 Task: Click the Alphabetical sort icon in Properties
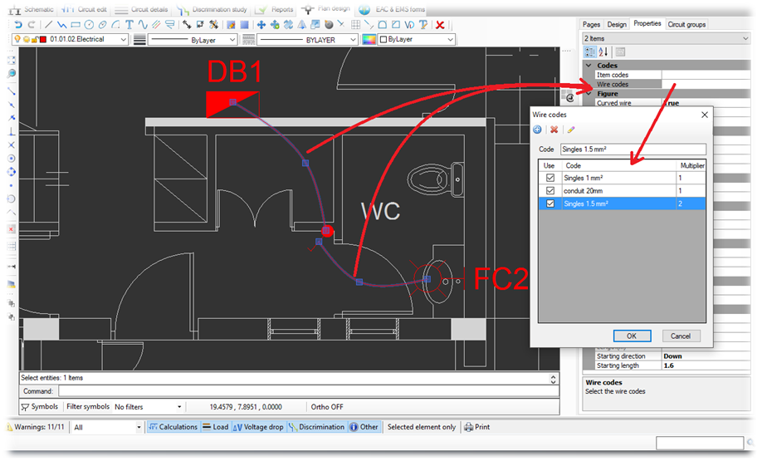click(603, 51)
